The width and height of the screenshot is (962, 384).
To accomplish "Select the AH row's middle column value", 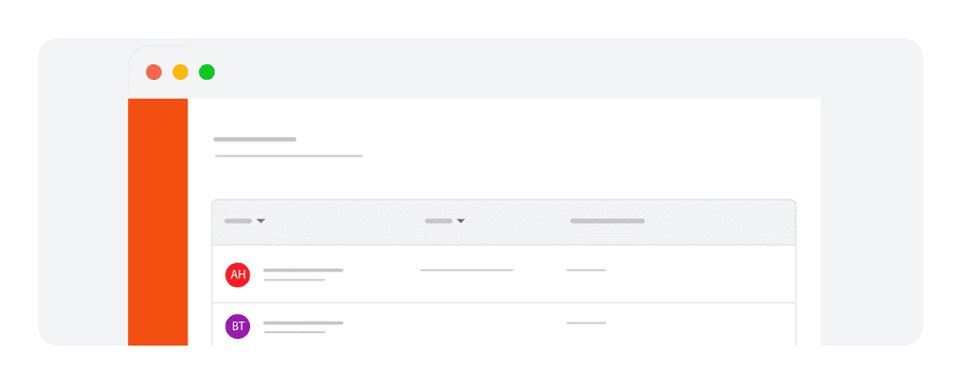I will coord(467,271).
